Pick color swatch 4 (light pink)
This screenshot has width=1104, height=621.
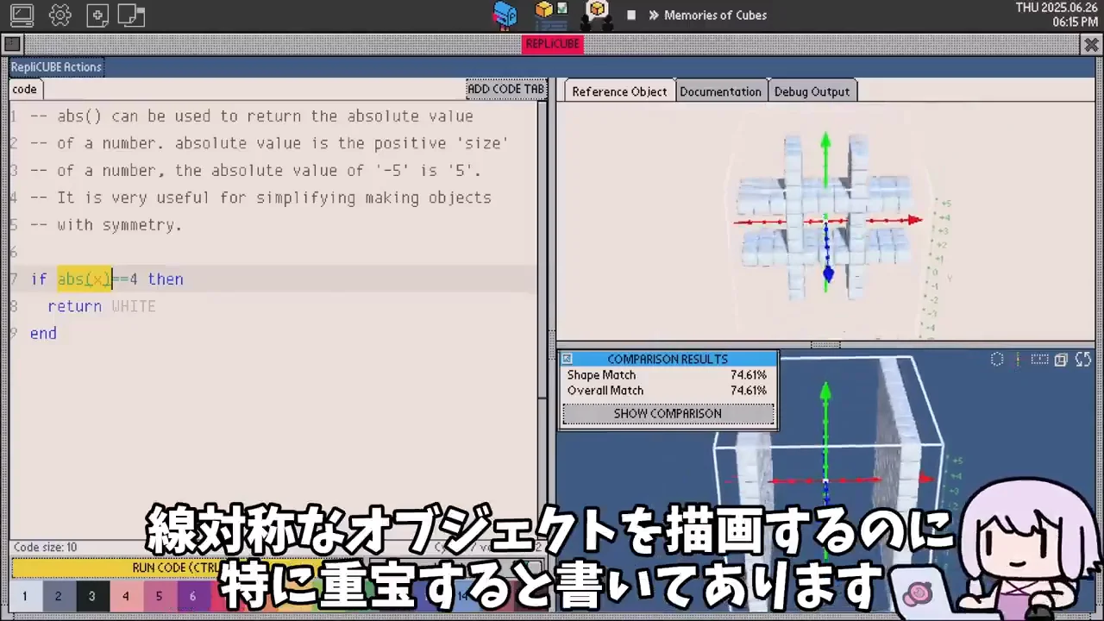[126, 596]
